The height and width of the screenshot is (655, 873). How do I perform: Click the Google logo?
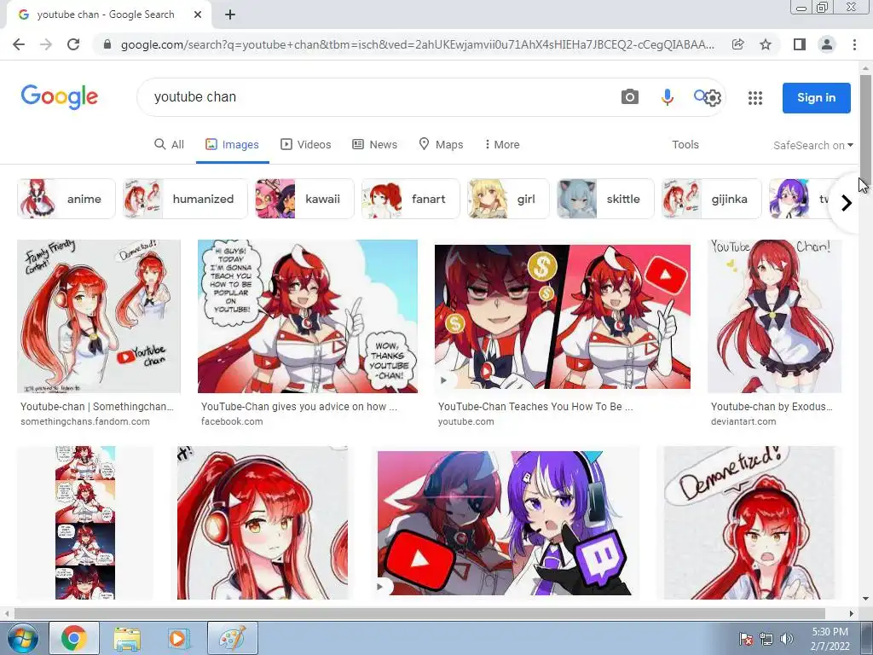pyautogui.click(x=60, y=97)
